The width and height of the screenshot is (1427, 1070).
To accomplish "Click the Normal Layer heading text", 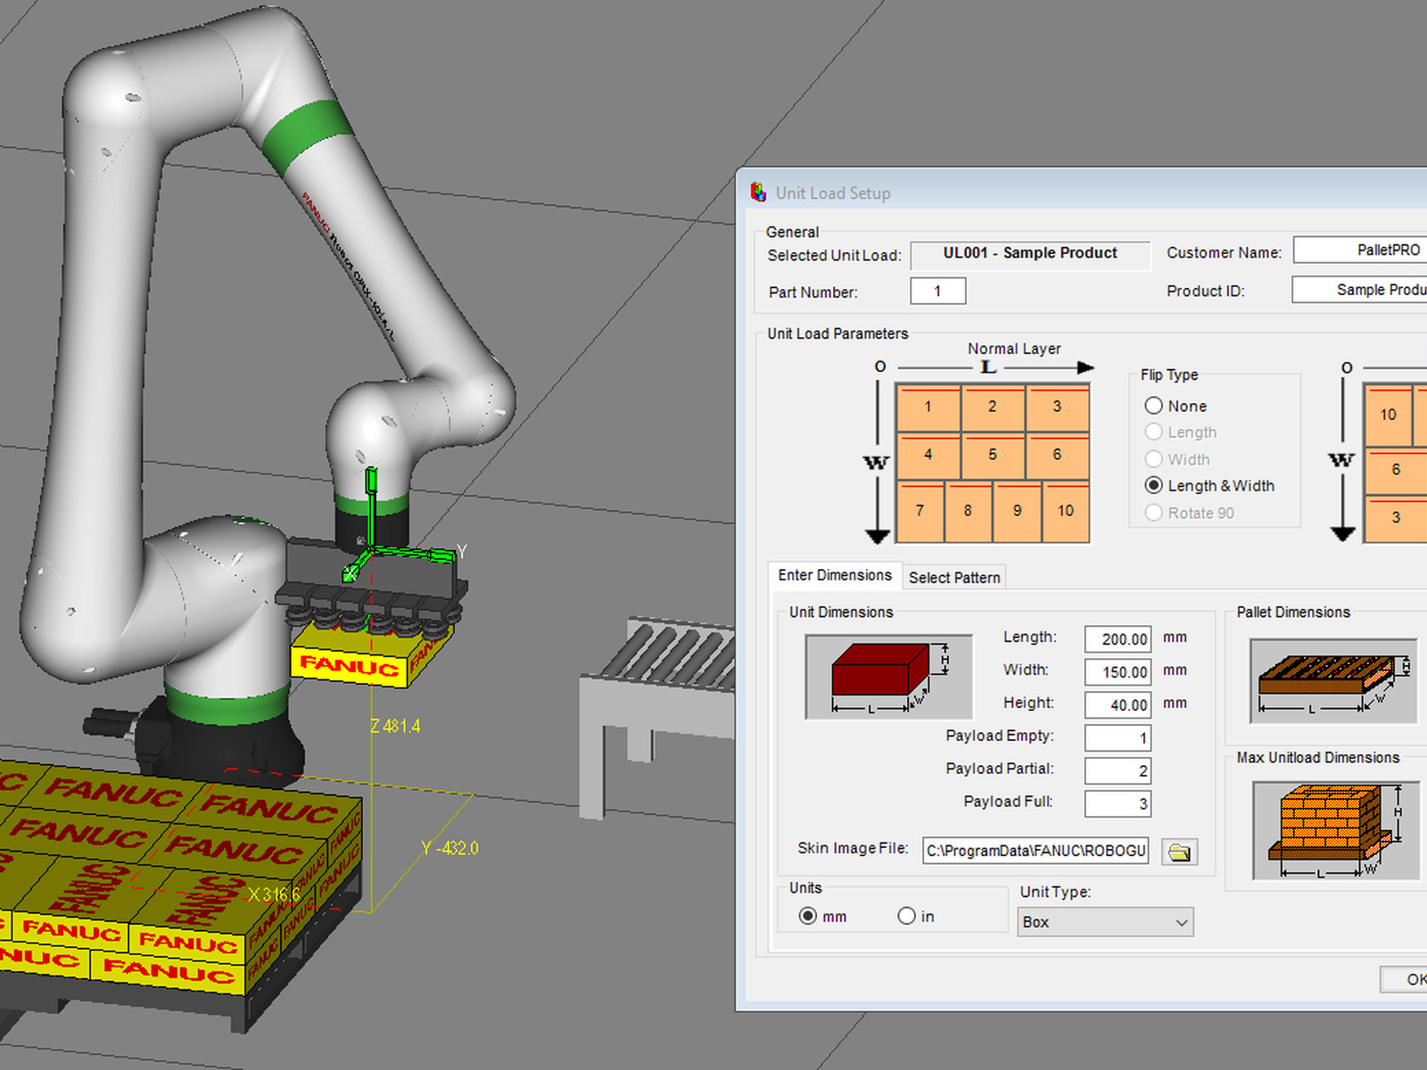I will pyautogui.click(x=1014, y=349).
